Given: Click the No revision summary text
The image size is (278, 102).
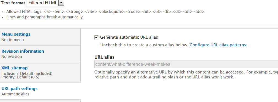Looking at the screenshot, I should pos(12,57).
